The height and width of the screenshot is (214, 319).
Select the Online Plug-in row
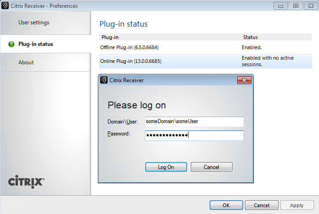click(x=205, y=61)
